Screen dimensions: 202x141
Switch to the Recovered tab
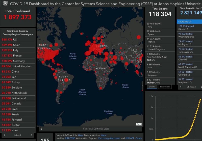[x=165, y=87]
